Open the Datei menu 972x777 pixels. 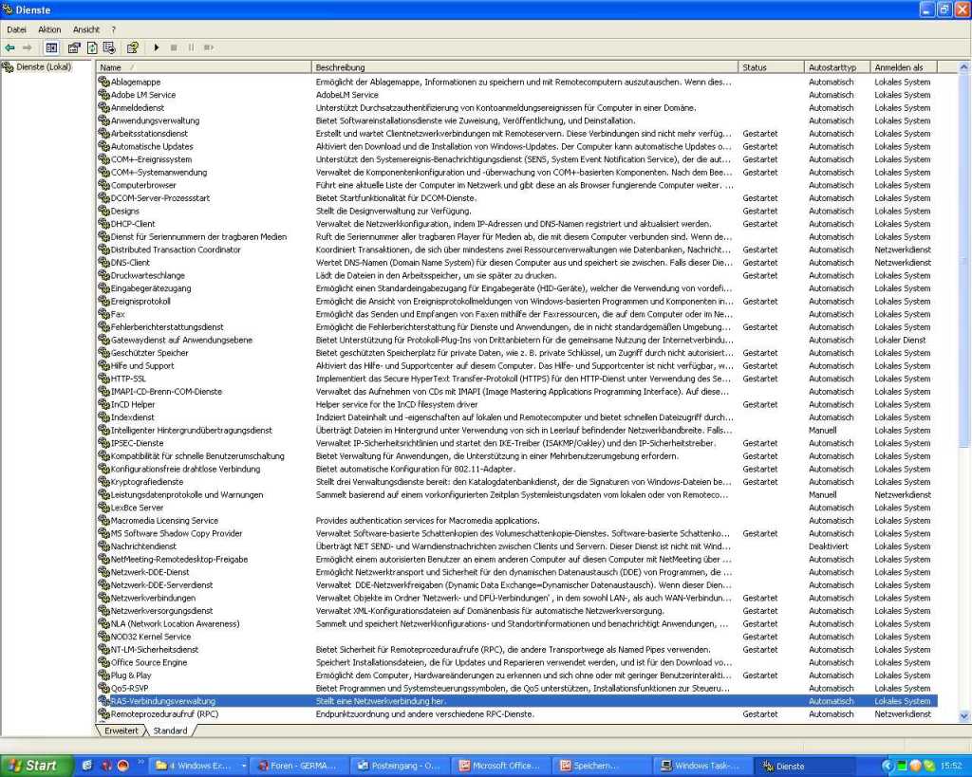coord(17,29)
